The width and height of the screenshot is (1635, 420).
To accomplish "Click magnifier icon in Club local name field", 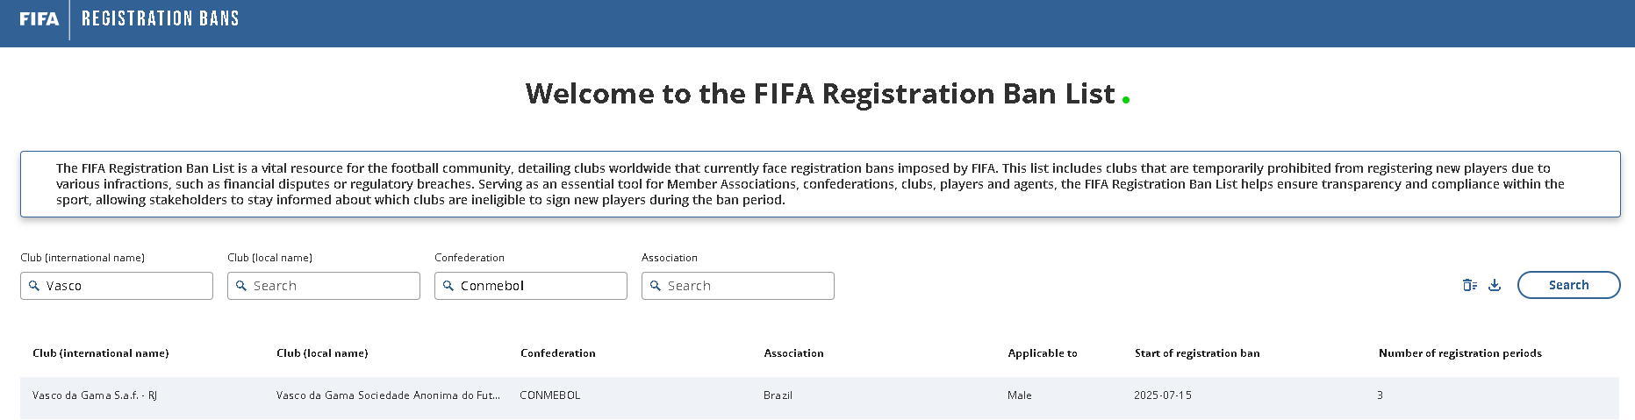I will (241, 286).
